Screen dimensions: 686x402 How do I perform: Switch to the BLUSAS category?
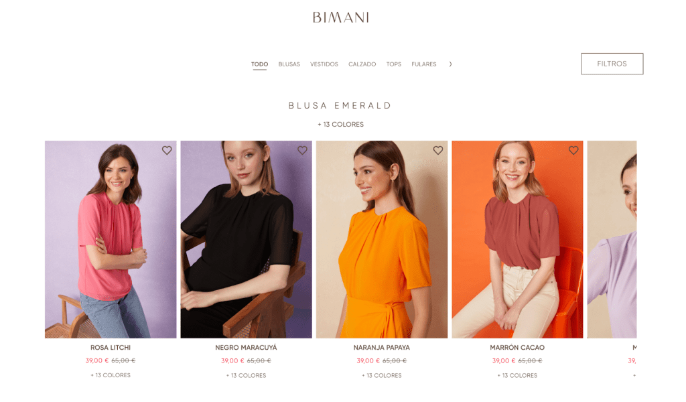289,64
